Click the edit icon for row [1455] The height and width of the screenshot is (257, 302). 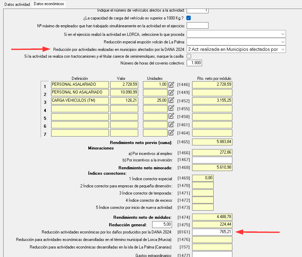click(171, 108)
